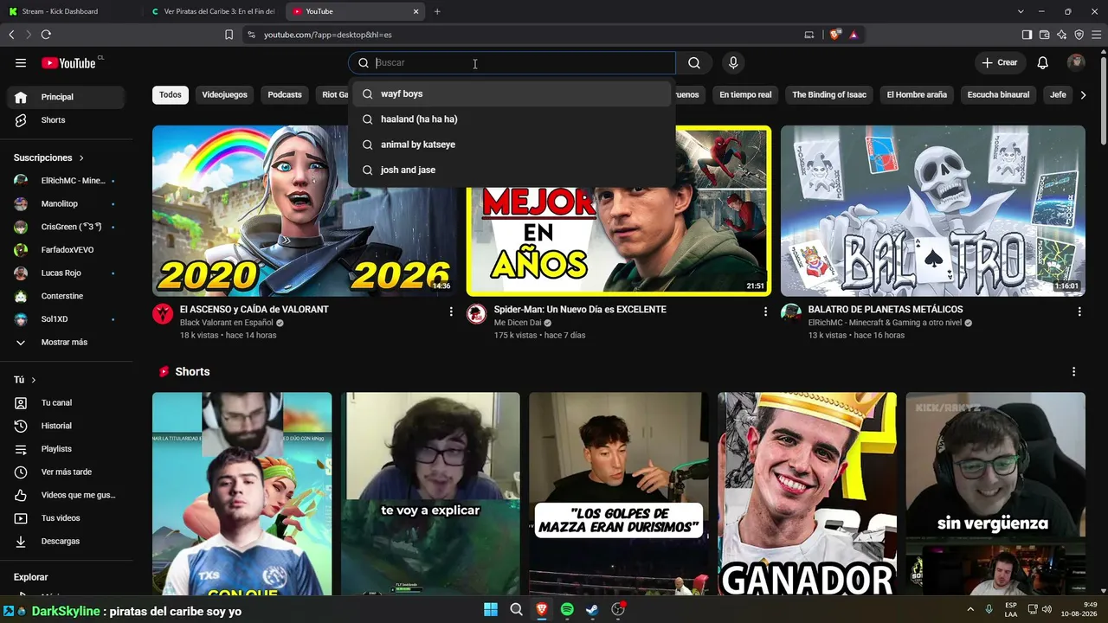1108x623 pixels.
Task: Go to Principal in the sidebar
Action: pos(66,97)
